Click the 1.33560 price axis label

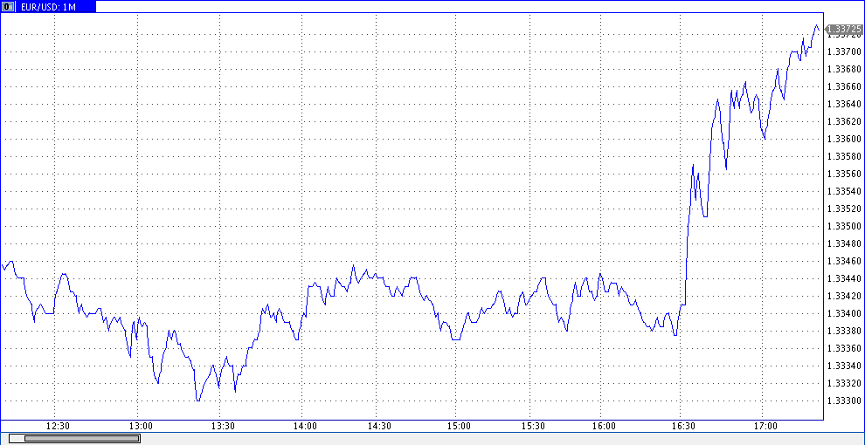pos(845,174)
